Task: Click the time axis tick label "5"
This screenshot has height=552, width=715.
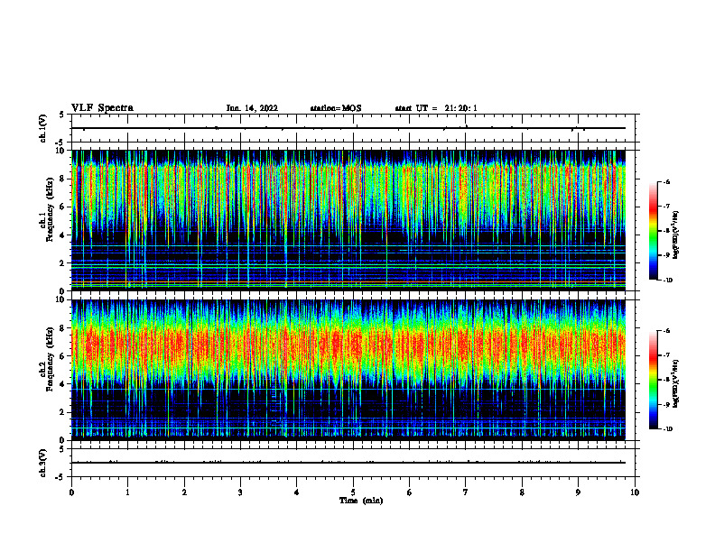Action: (353, 492)
